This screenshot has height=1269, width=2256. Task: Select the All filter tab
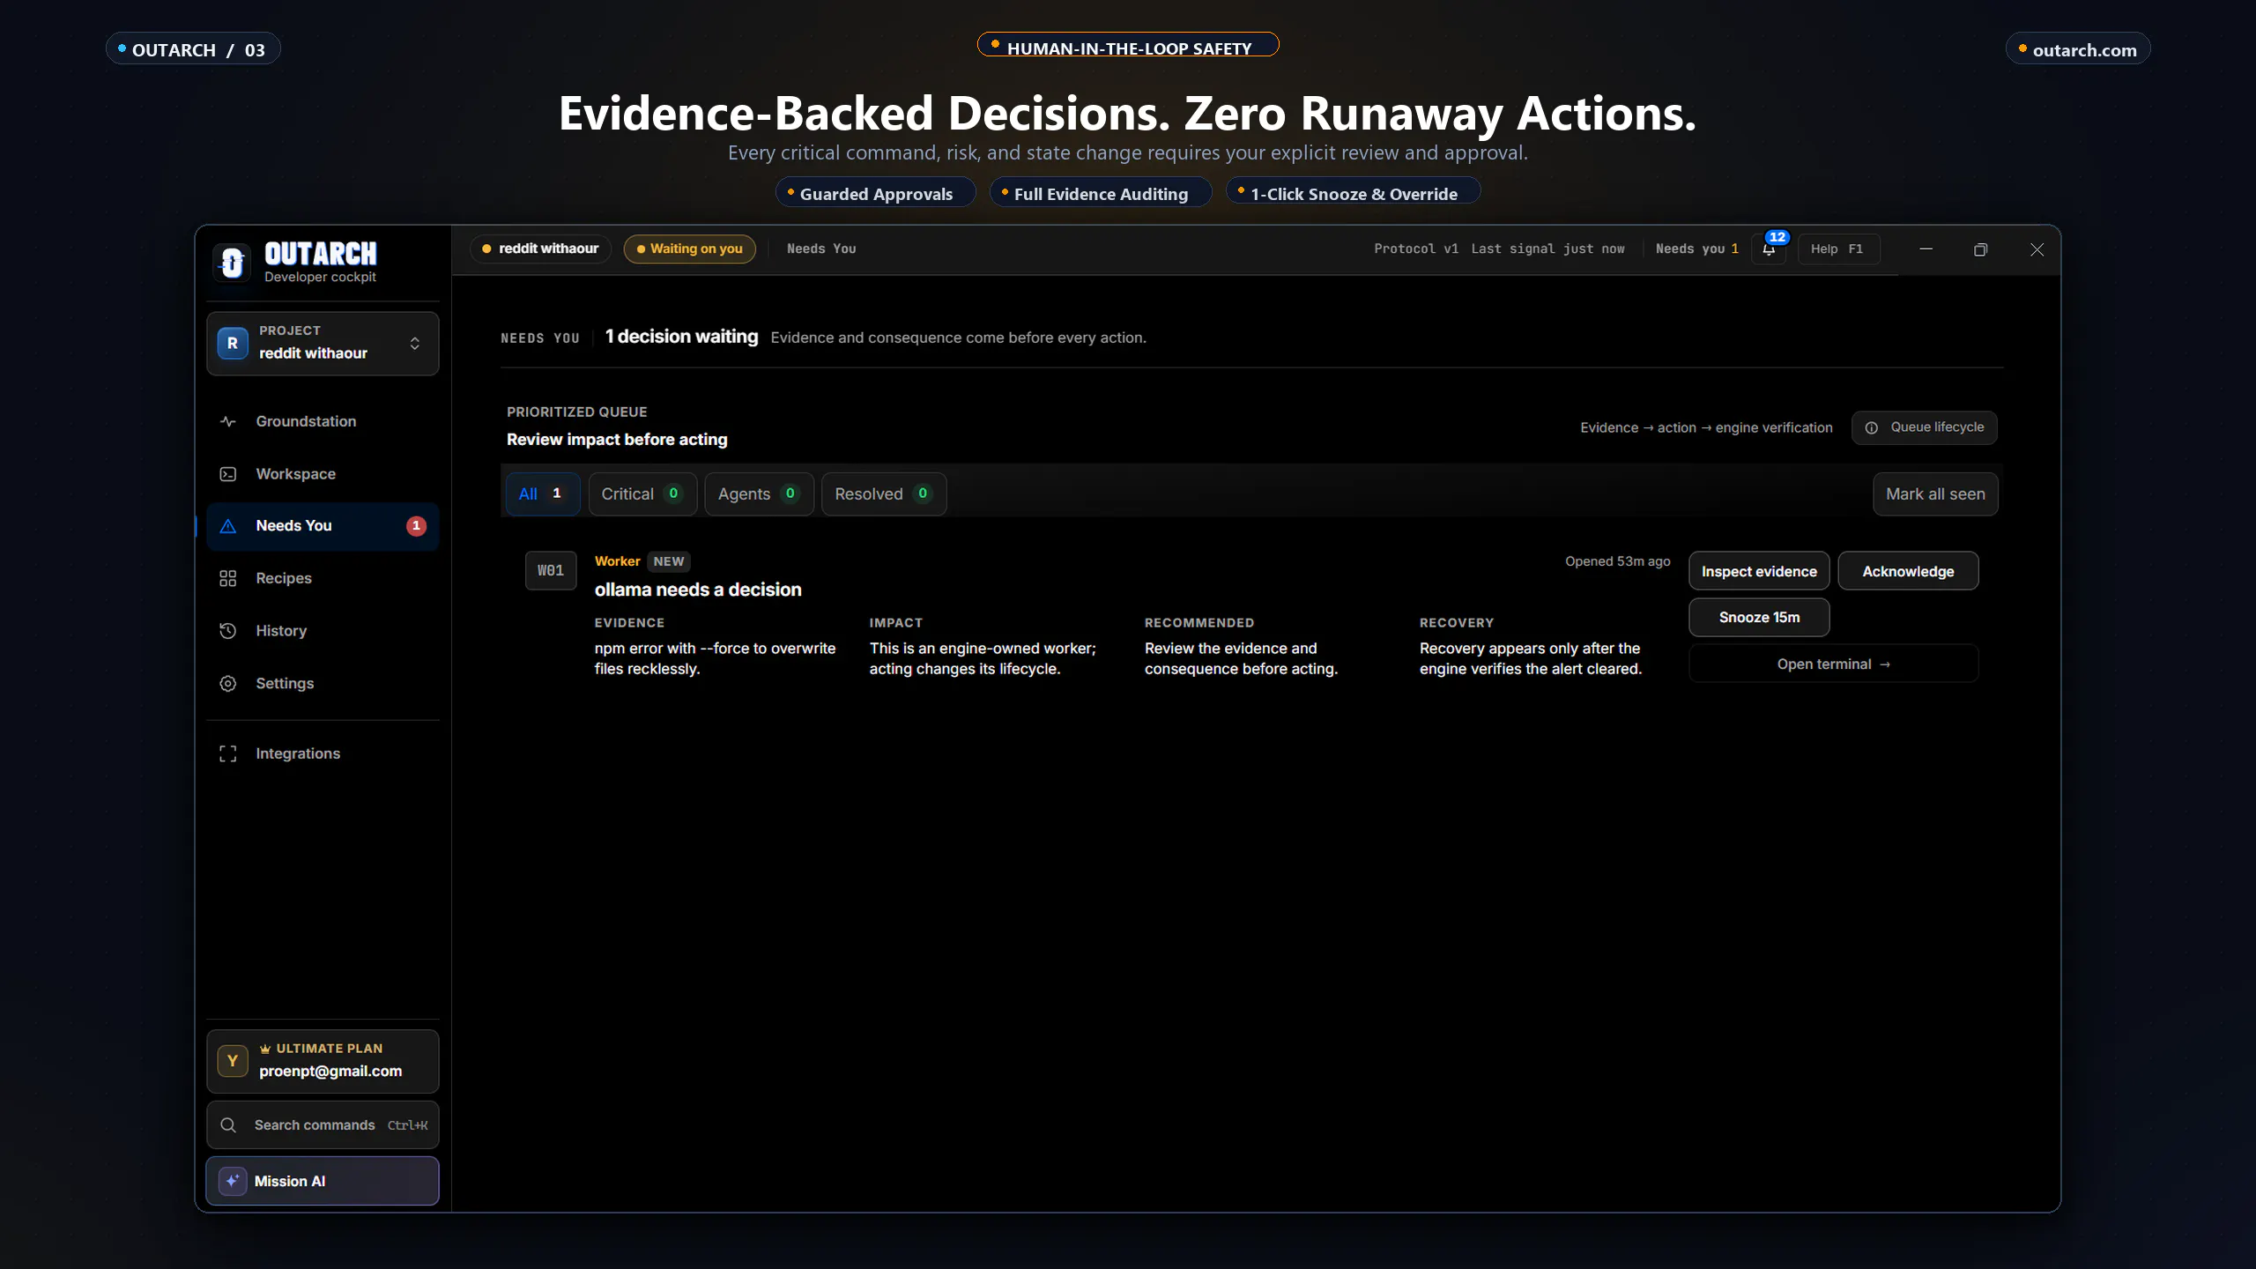tap(543, 493)
